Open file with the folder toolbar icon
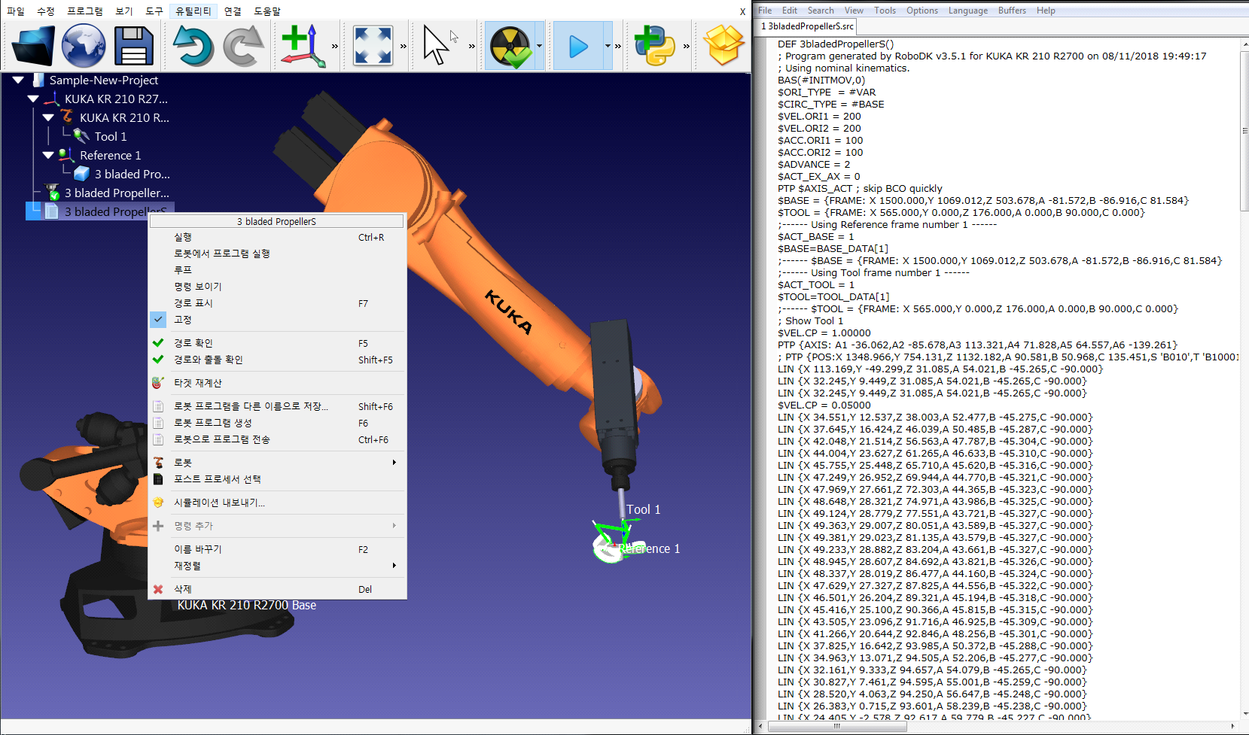1249x735 pixels. pyautogui.click(x=34, y=46)
